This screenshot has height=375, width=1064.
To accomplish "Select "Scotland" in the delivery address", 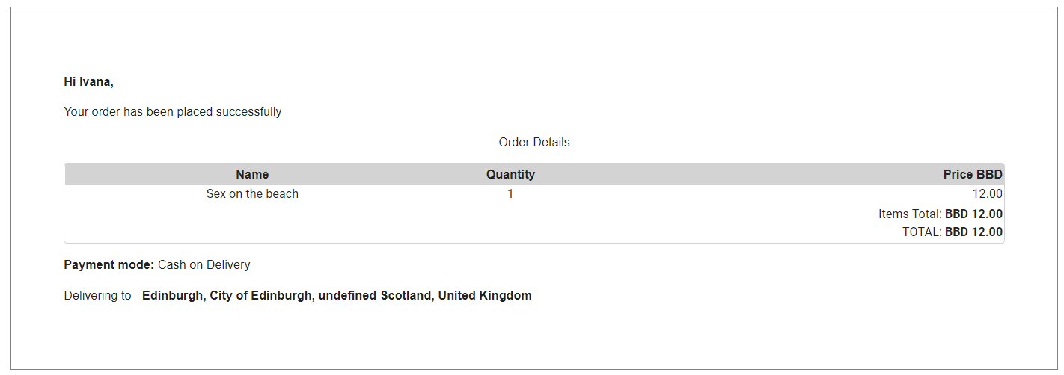I will click(x=406, y=296).
